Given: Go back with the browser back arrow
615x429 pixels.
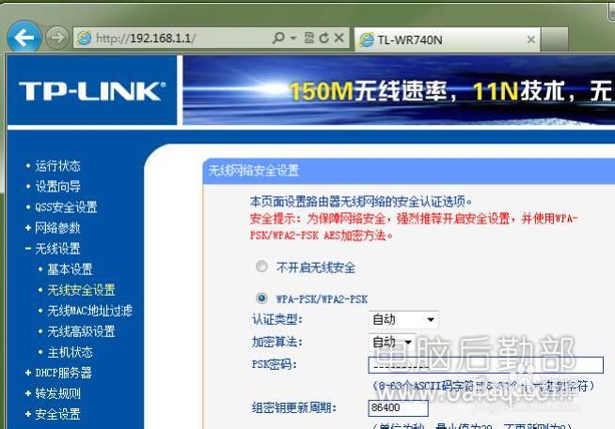Looking at the screenshot, I should tap(24, 38).
